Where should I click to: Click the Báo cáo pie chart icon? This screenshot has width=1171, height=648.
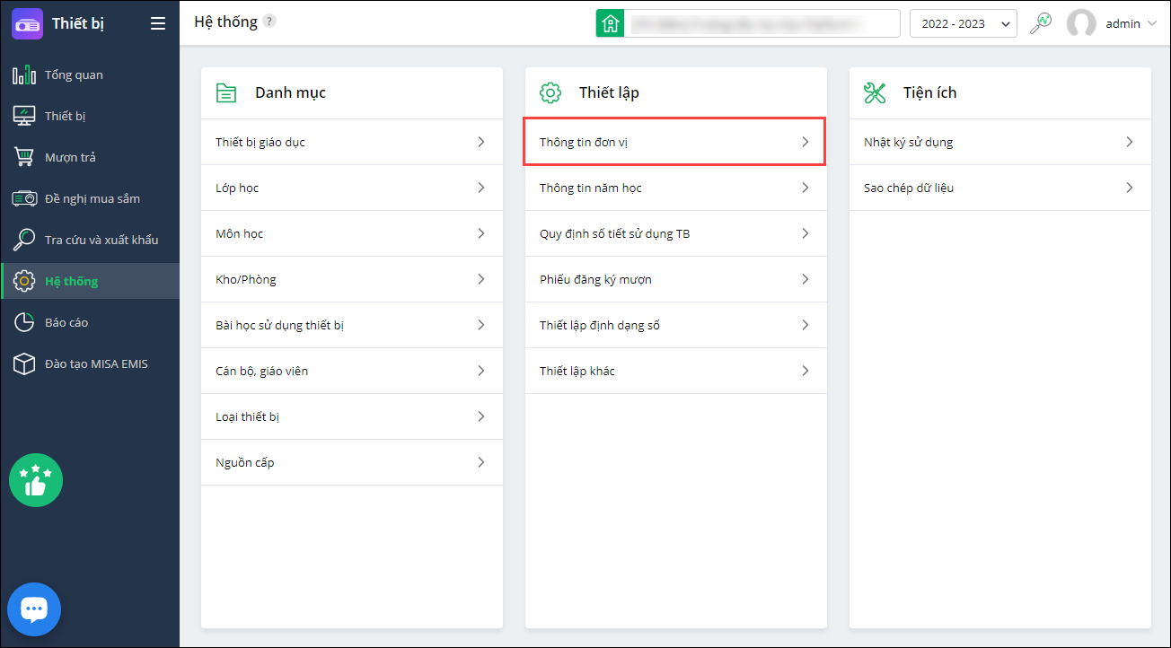tap(24, 322)
